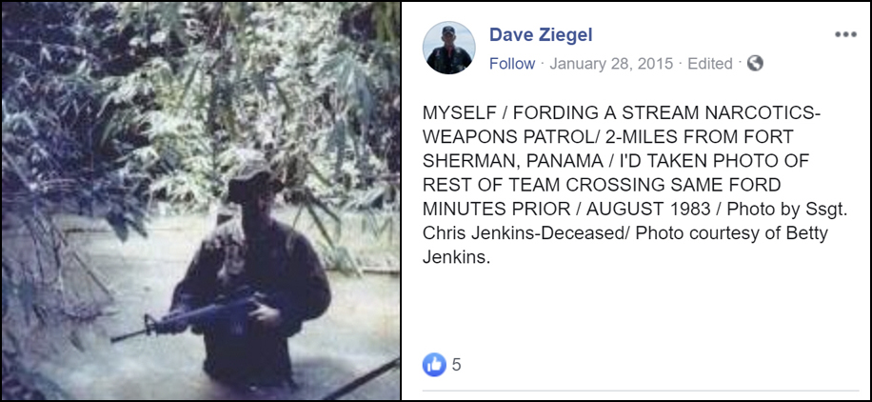Click the blue thumbs-up reaction icon

coord(434,365)
